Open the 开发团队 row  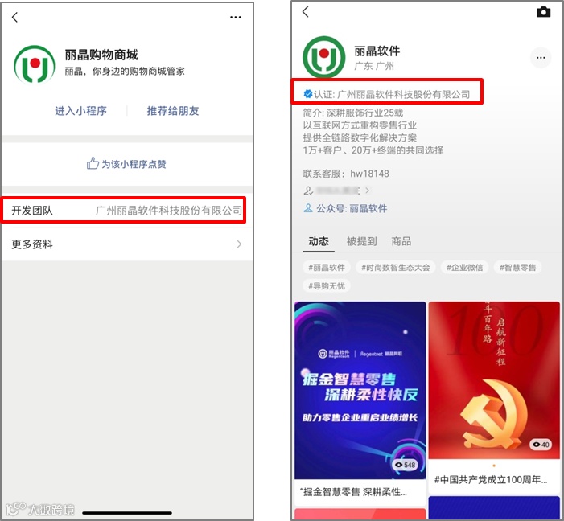coord(127,211)
